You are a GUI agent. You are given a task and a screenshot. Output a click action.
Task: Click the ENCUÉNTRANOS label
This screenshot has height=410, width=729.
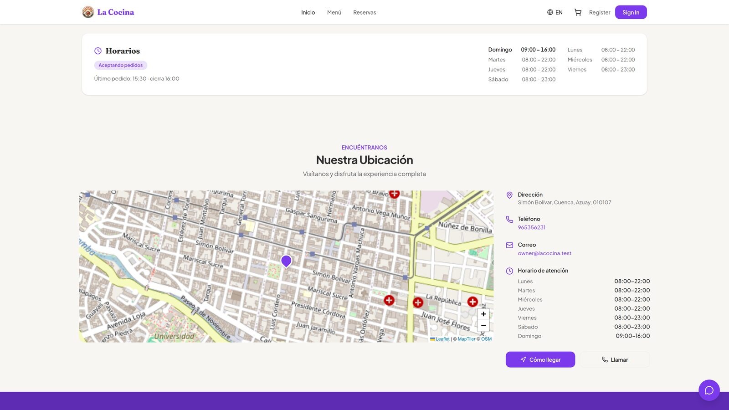[364, 148]
